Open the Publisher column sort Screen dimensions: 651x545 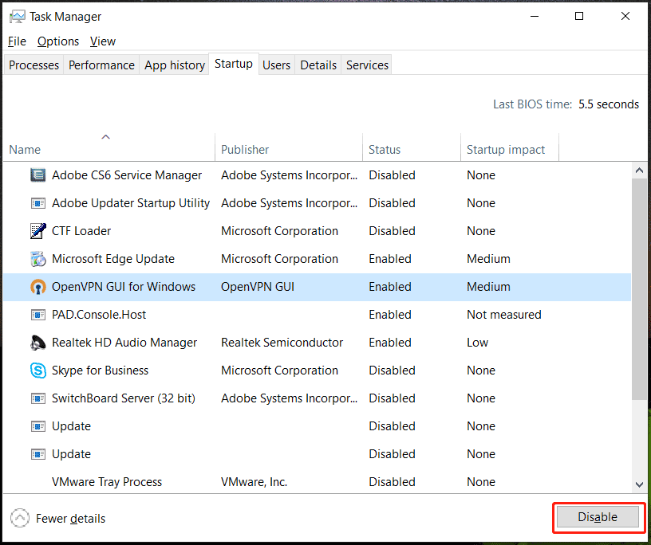[244, 149]
